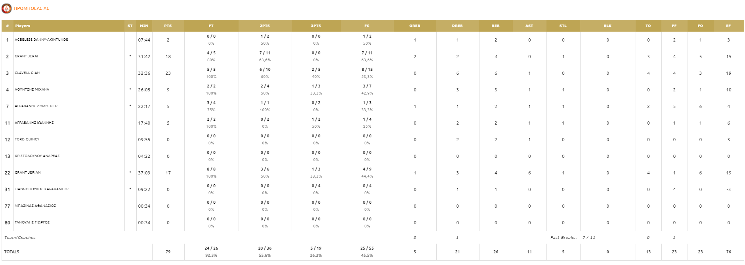Click player ΛΟΥΝΤΖΗΣ ΜΙΧΑΗΛ

point(32,89)
